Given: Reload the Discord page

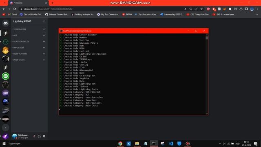Looking at the screenshot, I should click(15, 9).
